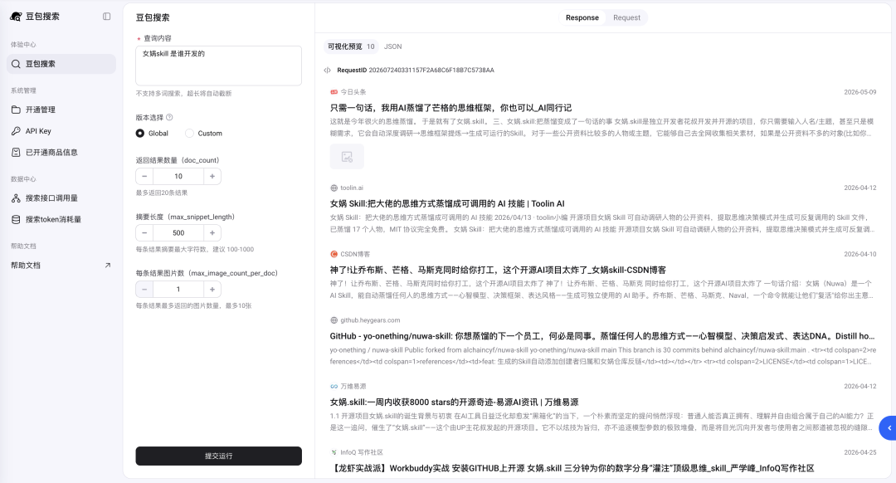
Task: Click date 2026-05-09 on first result
Action: click(x=860, y=92)
